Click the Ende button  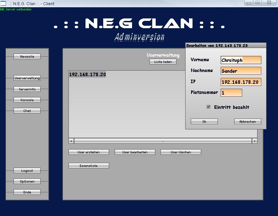(x=27, y=192)
